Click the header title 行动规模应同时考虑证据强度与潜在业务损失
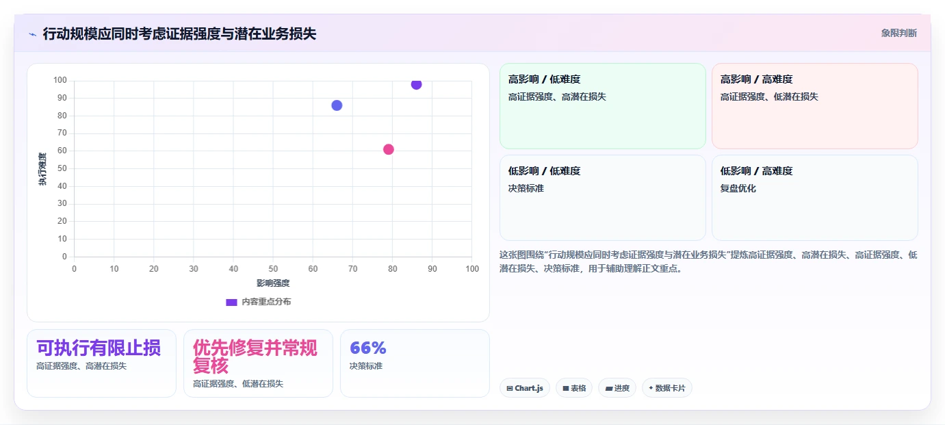945x425 pixels. 179,34
